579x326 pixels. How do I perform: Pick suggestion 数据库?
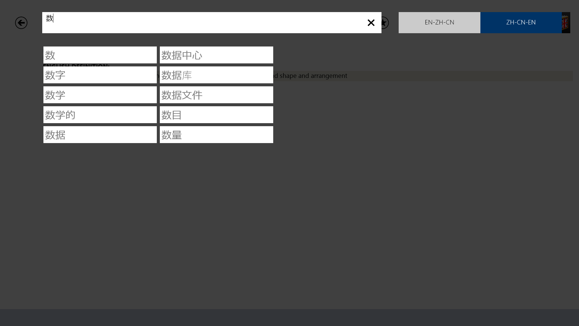pyautogui.click(x=216, y=75)
